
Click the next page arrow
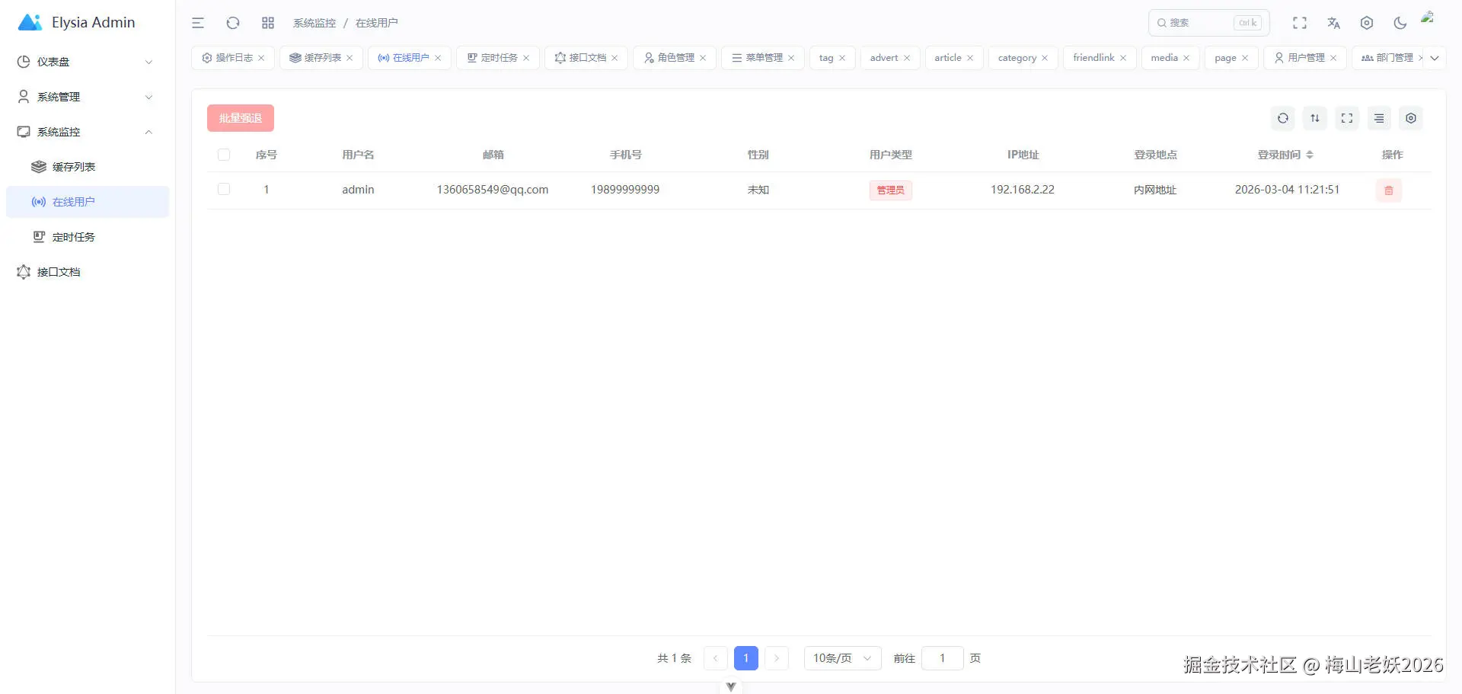point(777,658)
